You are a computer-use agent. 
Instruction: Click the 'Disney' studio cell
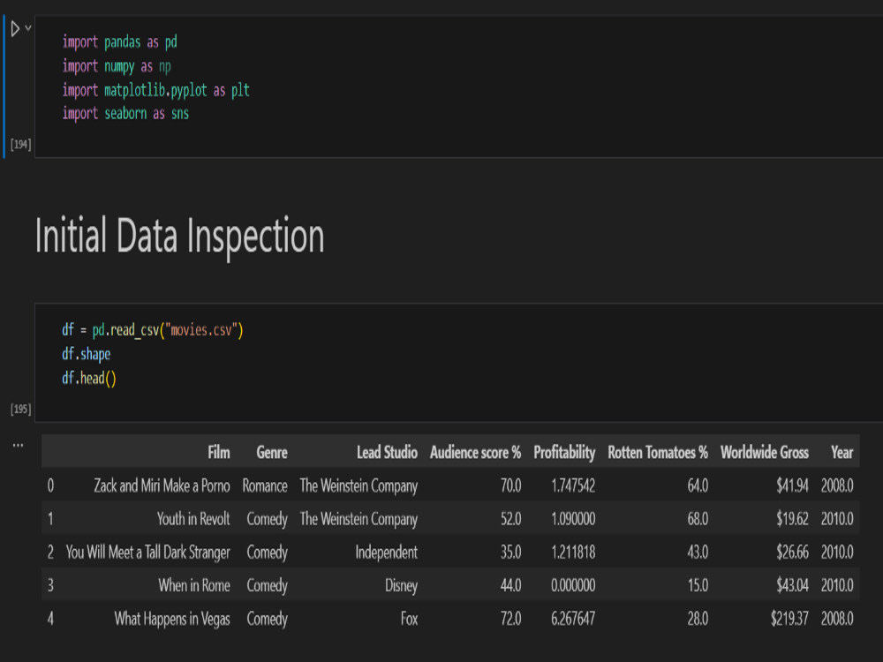click(x=402, y=585)
